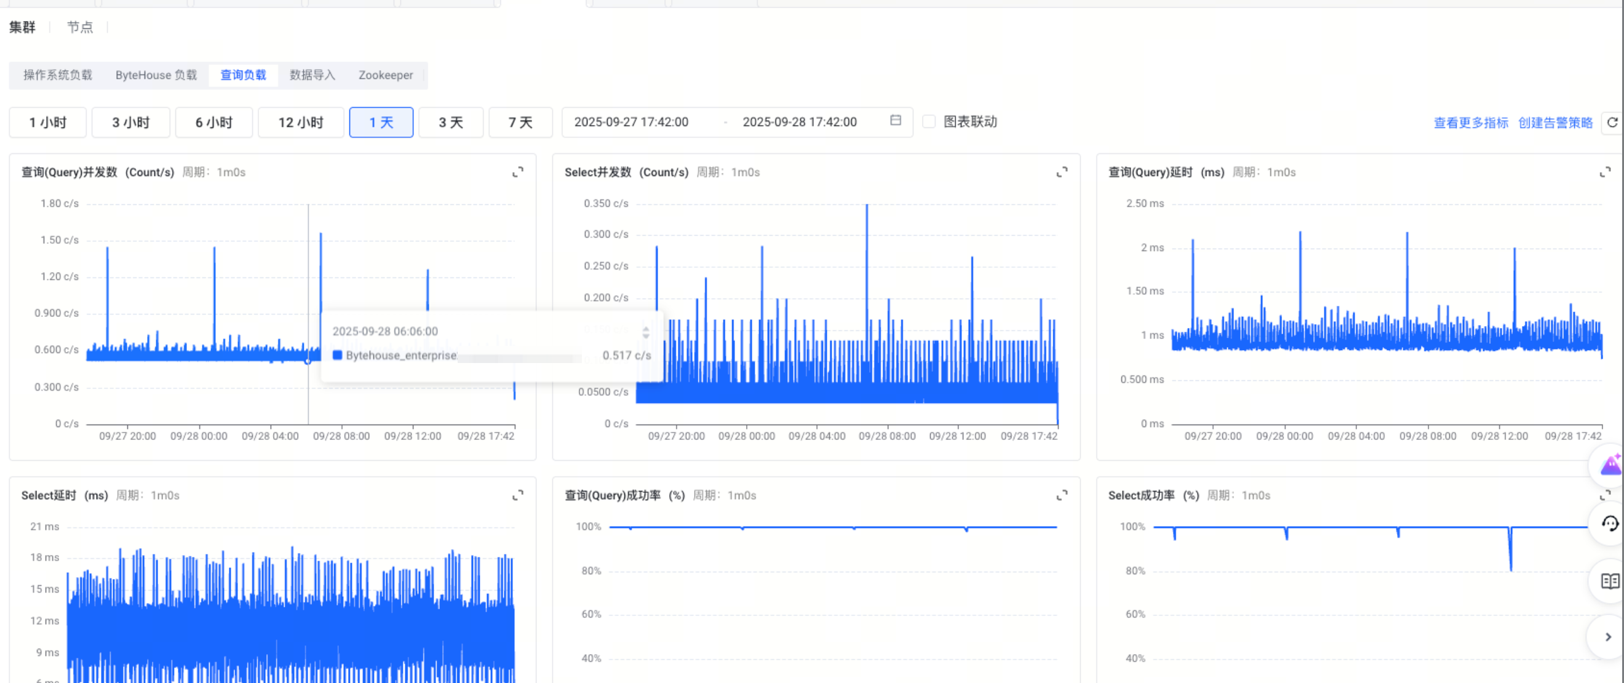1624x683 pixels.
Task: Expand the Select并发数 chart fullscreen
Action: coord(1062,172)
